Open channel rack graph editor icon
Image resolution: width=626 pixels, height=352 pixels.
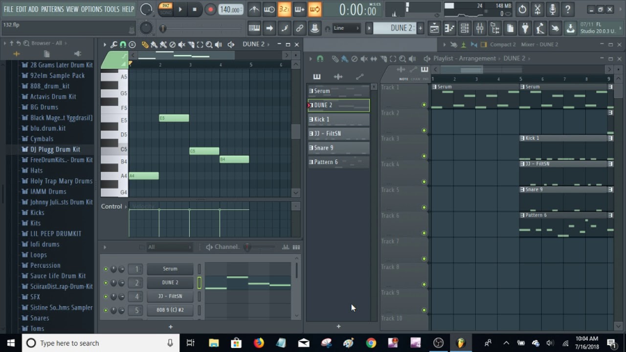(287, 247)
